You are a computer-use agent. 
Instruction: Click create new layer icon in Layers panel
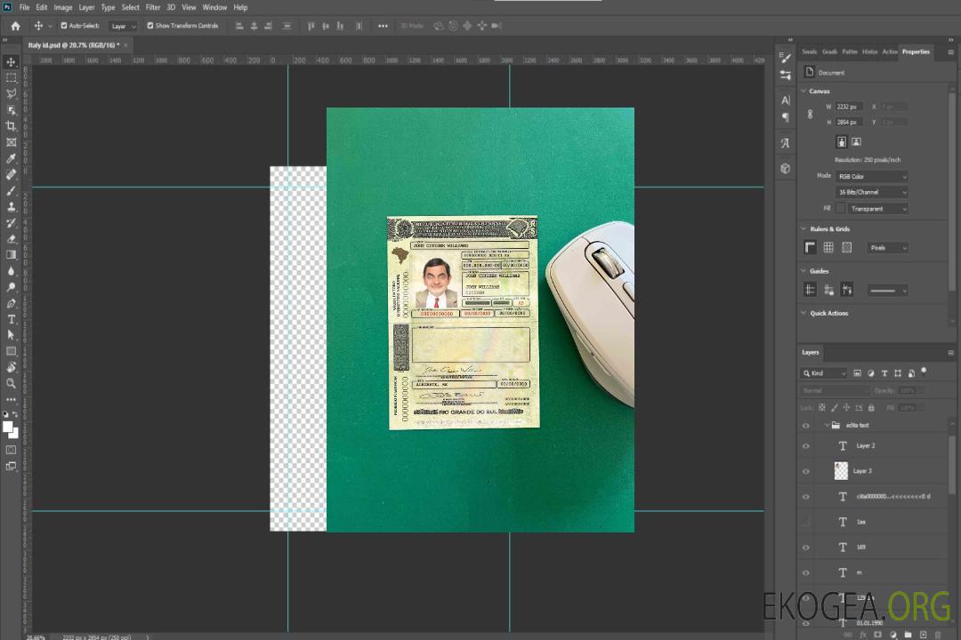924,635
